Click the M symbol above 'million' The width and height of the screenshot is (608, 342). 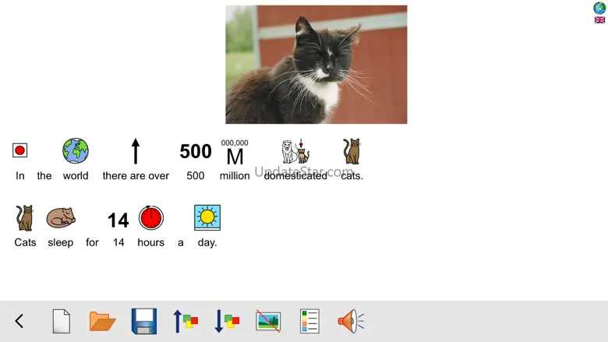click(235, 152)
